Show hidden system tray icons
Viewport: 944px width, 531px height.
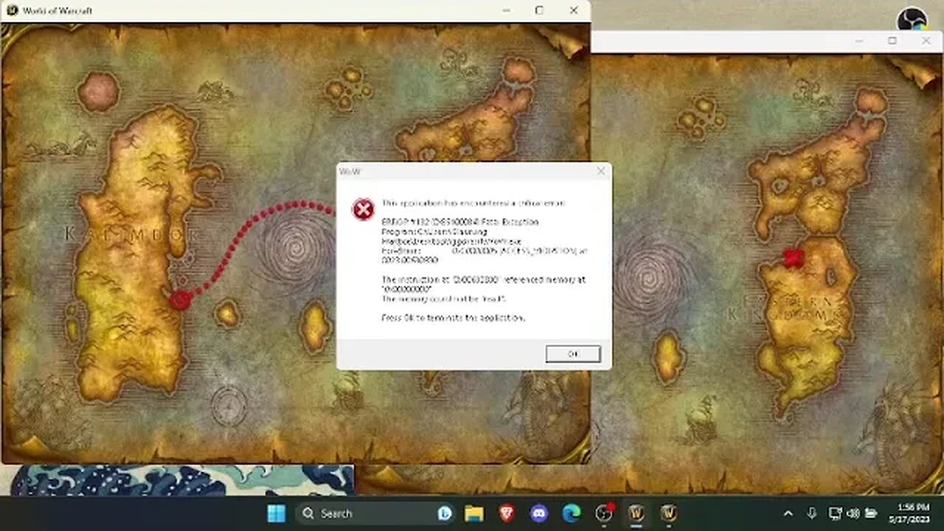[788, 513]
